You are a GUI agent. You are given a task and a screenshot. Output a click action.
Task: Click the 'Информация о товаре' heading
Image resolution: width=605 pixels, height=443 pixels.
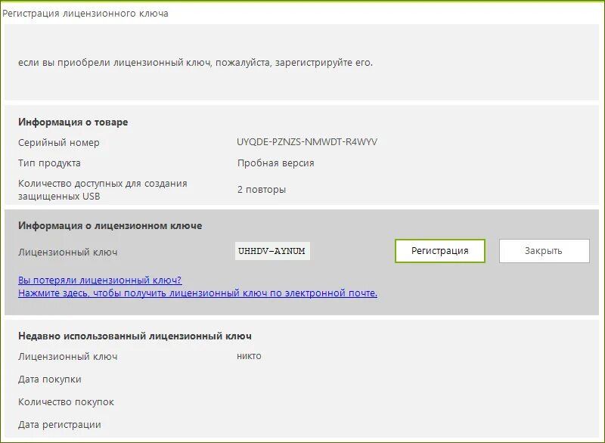click(x=73, y=122)
